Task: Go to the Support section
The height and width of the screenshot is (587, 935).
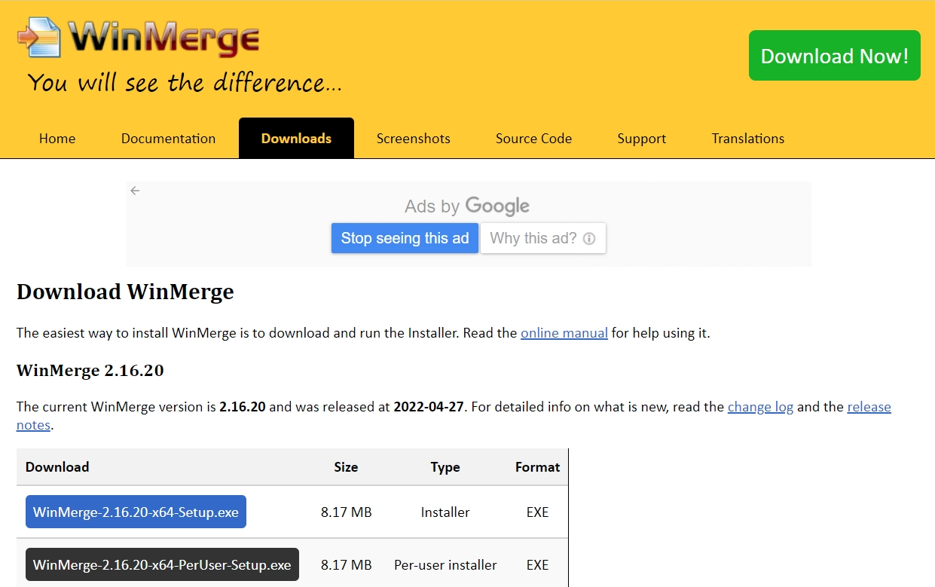Action: (641, 138)
